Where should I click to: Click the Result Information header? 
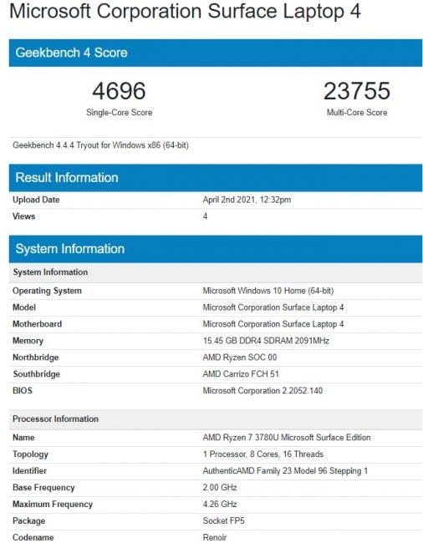click(216, 178)
